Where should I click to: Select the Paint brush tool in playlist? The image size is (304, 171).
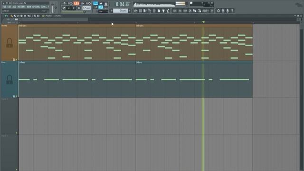click(15, 16)
